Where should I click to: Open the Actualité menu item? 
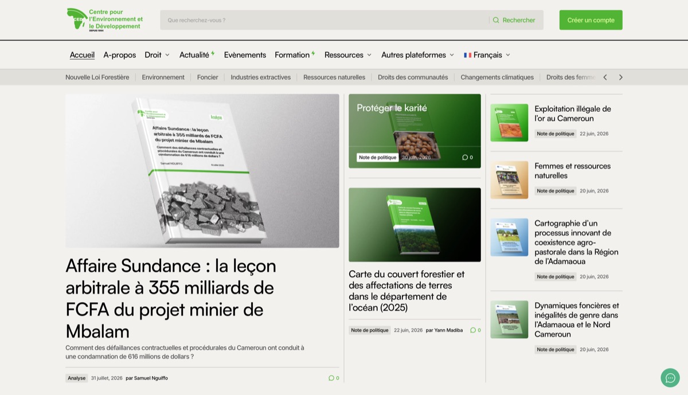[x=197, y=55]
